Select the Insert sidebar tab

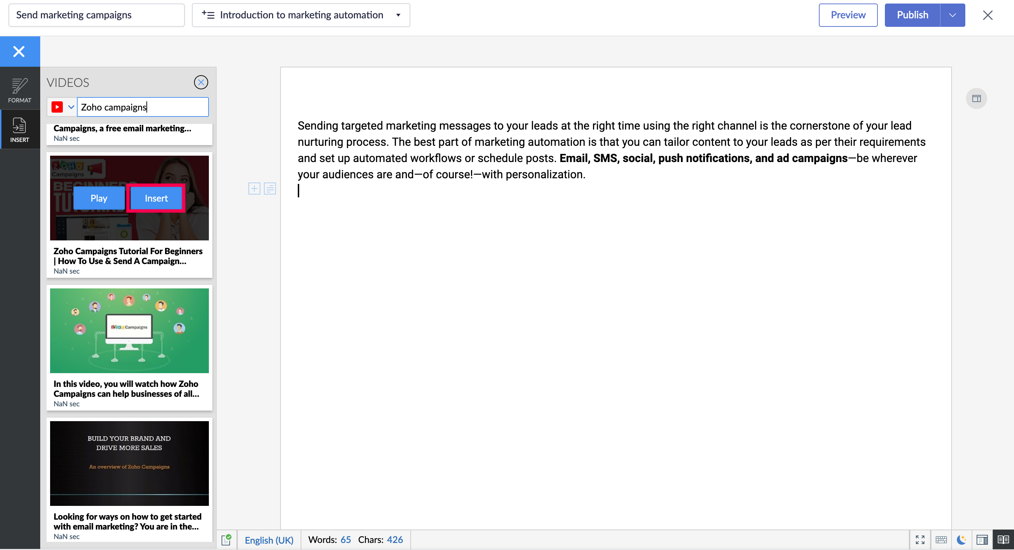[19, 130]
